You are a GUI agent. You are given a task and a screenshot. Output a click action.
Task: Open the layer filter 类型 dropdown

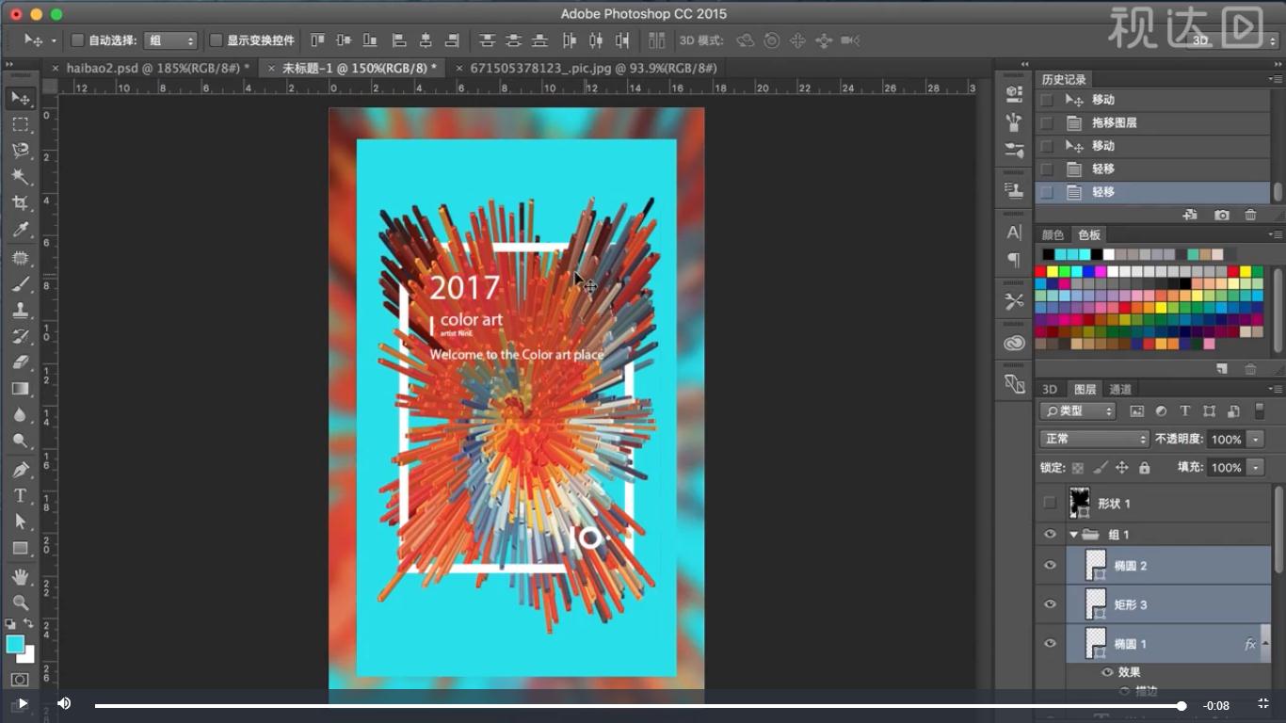[x=1077, y=411]
